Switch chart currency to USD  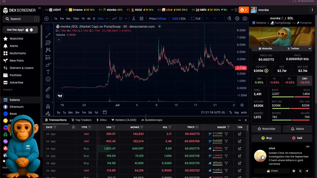(x=175, y=18)
